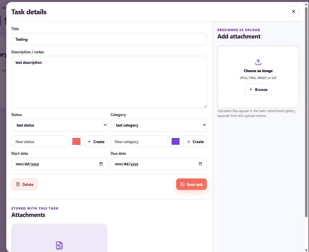Click the Start date field

60,164
